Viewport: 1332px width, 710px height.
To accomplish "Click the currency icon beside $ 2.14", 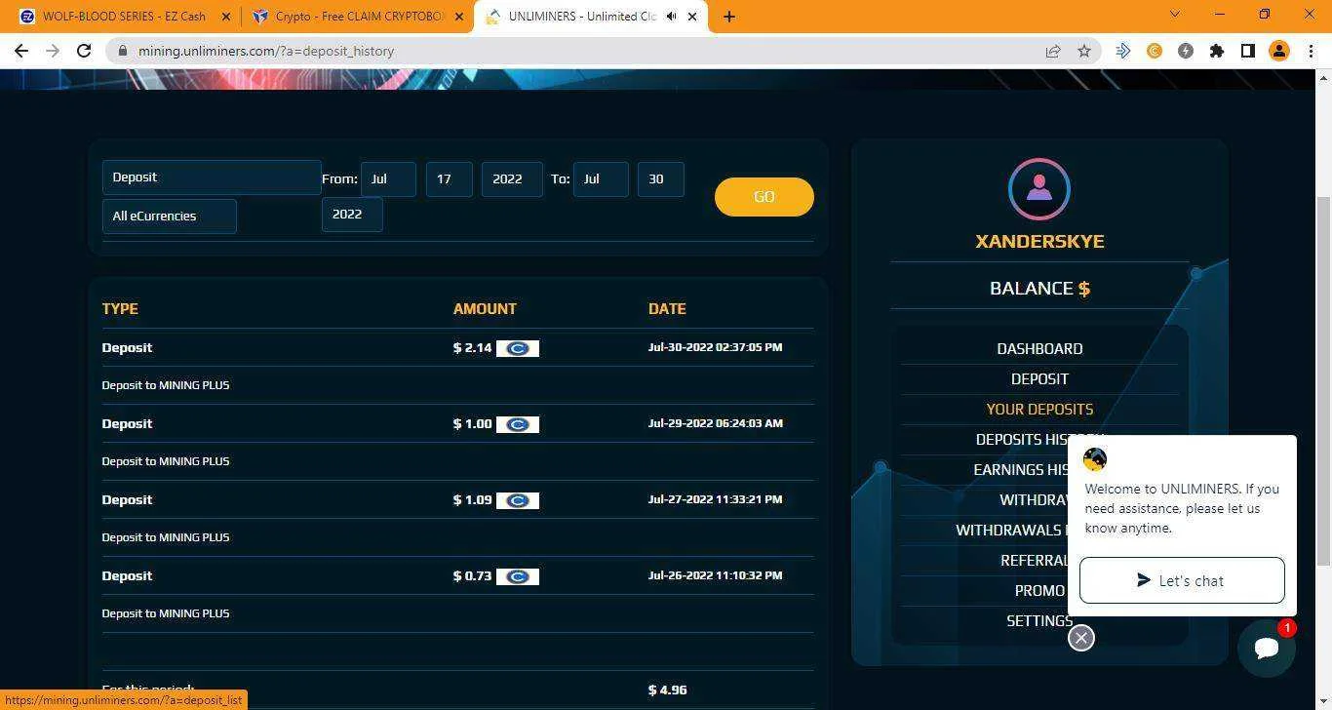I will click(518, 348).
